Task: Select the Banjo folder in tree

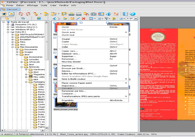Action: (41, 92)
